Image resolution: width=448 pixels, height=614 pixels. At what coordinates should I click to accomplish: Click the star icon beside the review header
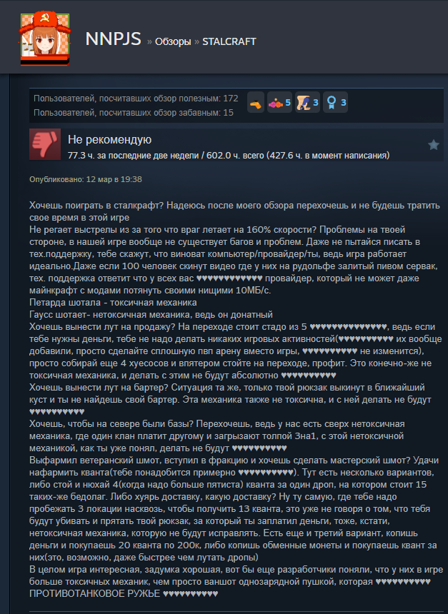point(433,145)
